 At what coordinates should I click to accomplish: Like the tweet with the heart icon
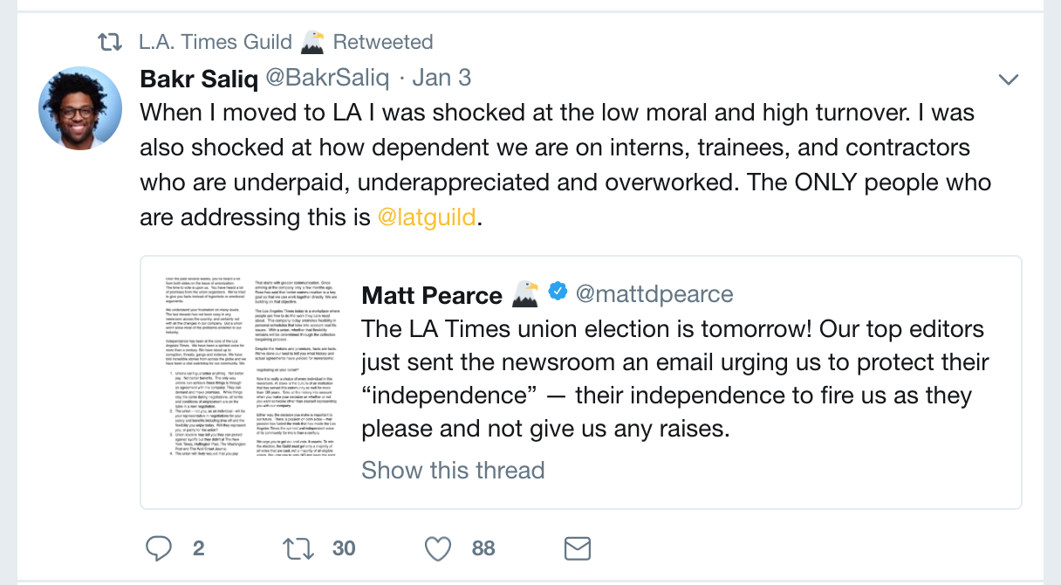tap(437, 547)
